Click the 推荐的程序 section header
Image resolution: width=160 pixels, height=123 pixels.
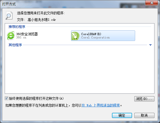(x=17, y=27)
